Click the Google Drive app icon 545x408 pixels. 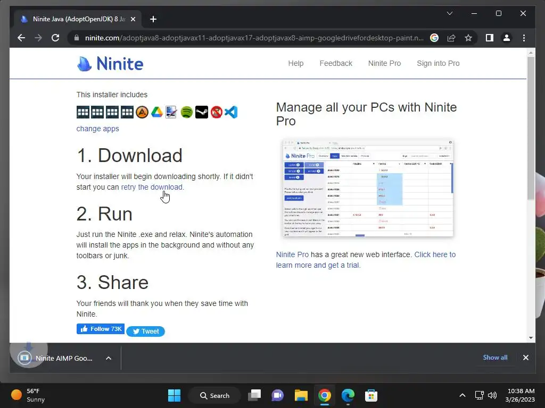pyautogui.click(x=157, y=112)
